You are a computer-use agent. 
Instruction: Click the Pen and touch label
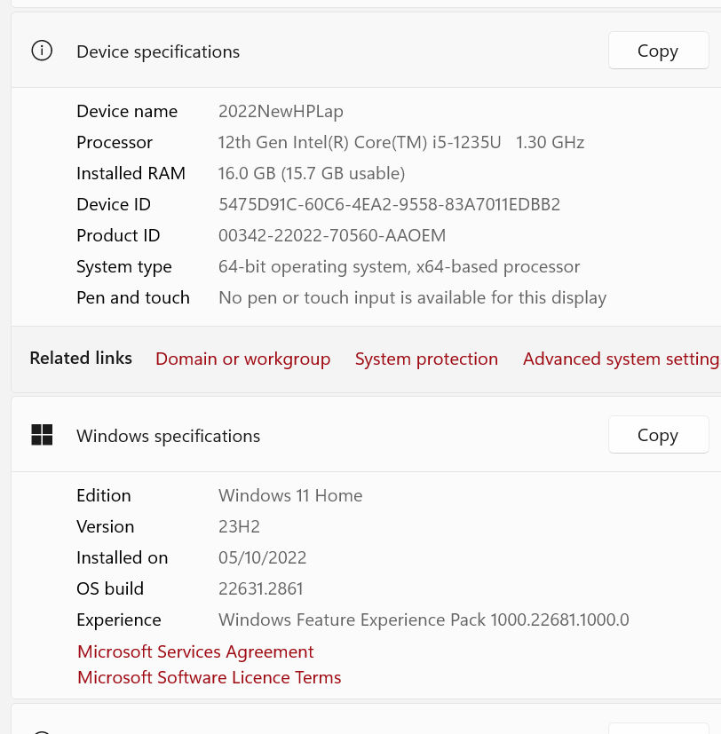pyautogui.click(x=133, y=297)
